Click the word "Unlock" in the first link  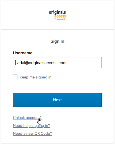[19, 118]
